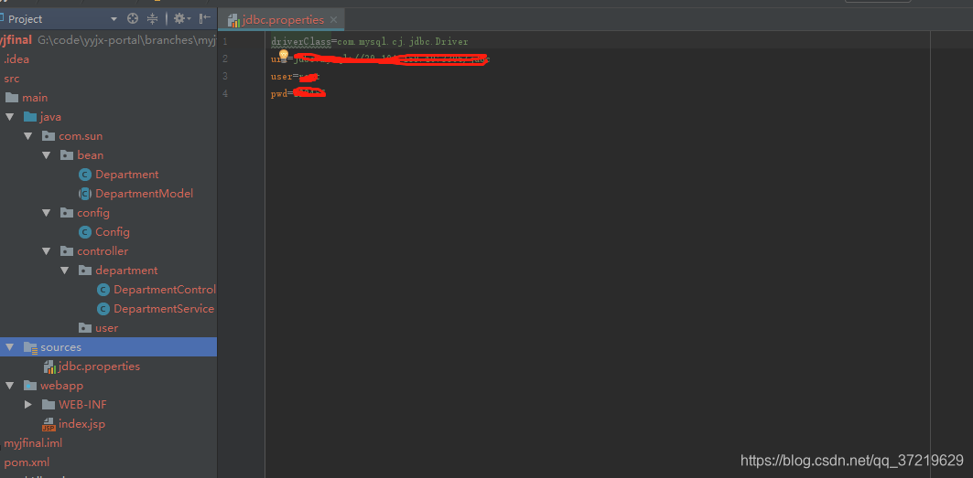Click the main folder icon

click(x=12, y=98)
